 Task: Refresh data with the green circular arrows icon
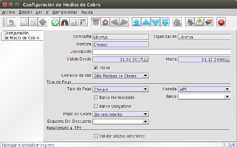[x=55, y=22]
